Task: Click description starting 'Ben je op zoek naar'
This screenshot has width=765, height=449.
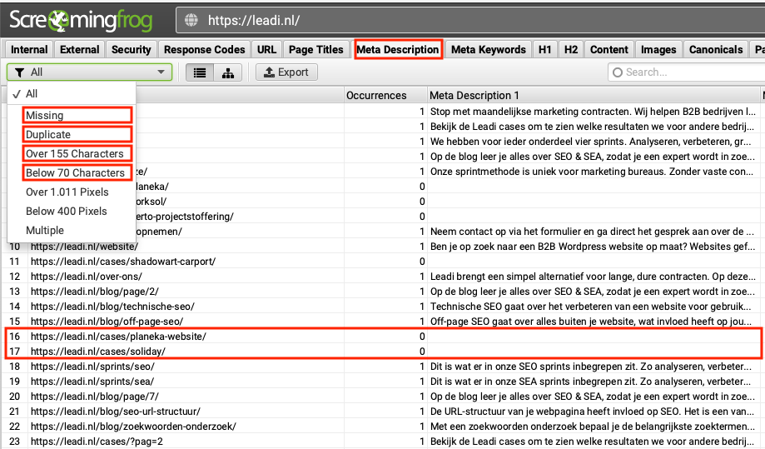Action: click(x=593, y=247)
